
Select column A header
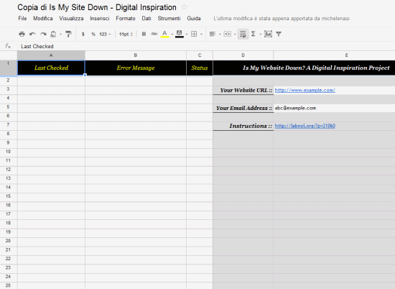tap(51, 55)
